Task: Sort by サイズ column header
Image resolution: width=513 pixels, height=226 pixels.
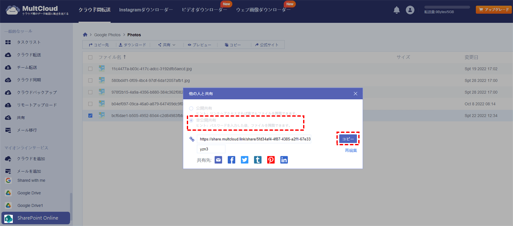Action: pyautogui.click(x=403, y=57)
